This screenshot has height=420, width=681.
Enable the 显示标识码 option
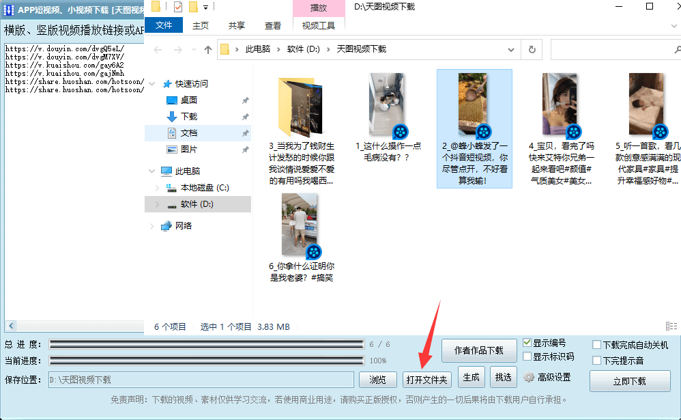527,356
